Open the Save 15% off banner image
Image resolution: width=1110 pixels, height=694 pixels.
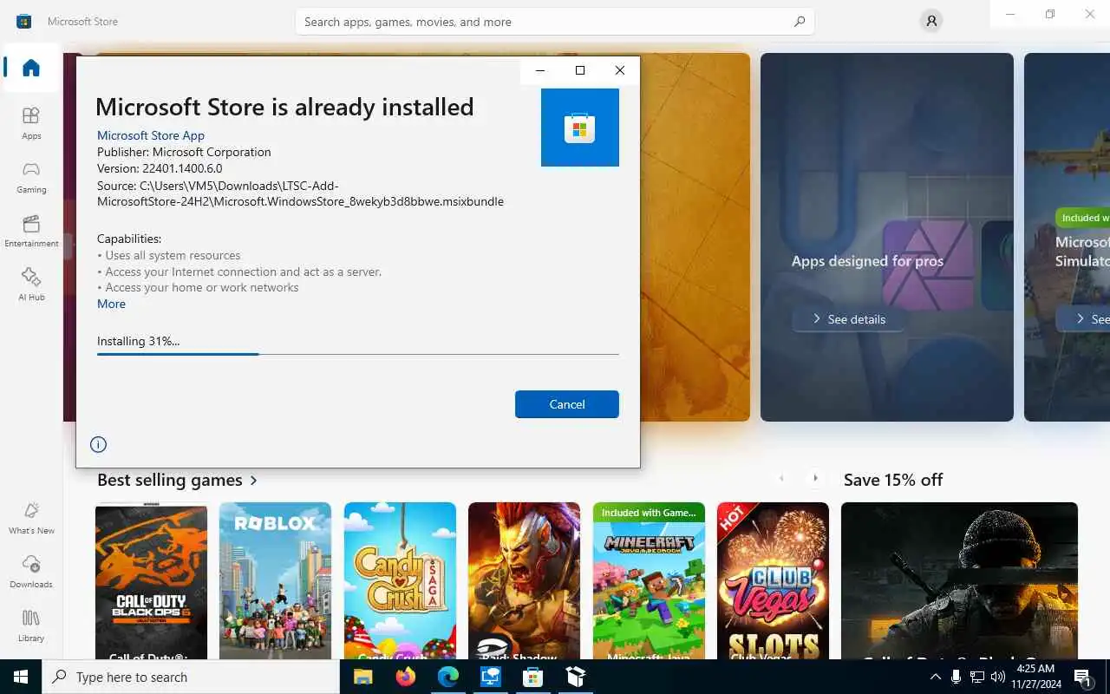coord(959,580)
